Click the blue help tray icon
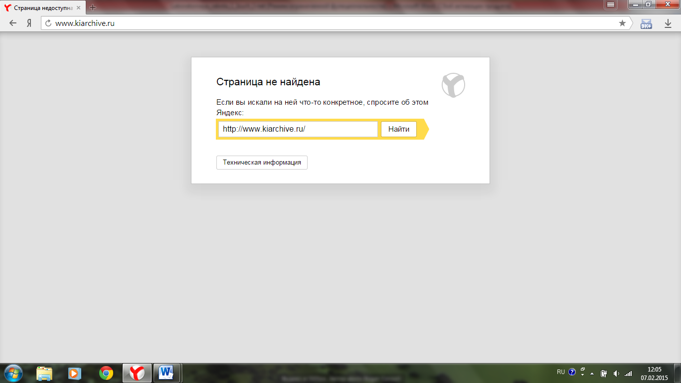This screenshot has height=383, width=681. click(x=572, y=373)
